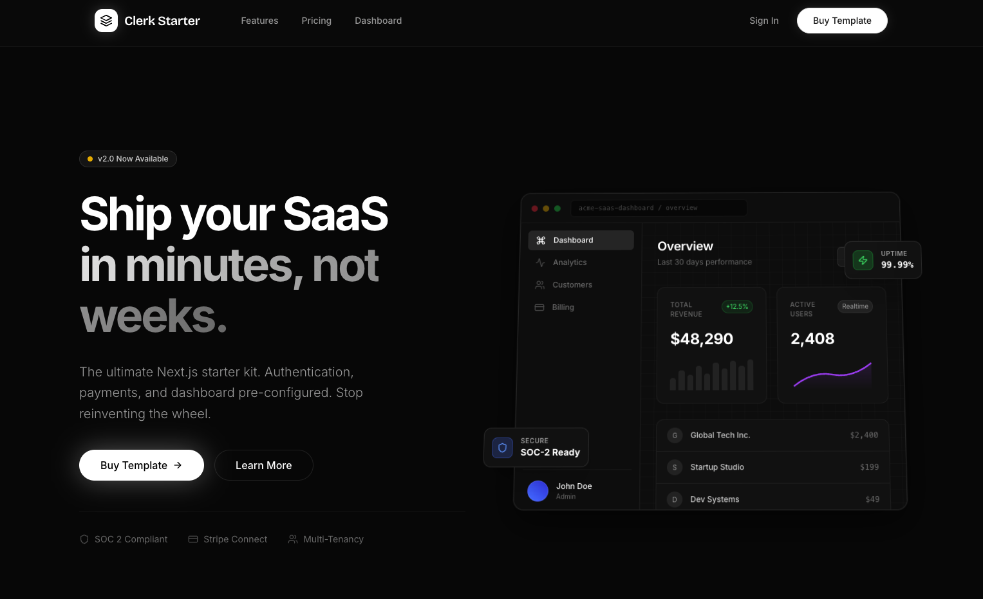
Task: Open the Features nav link
Action: [259, 21]
